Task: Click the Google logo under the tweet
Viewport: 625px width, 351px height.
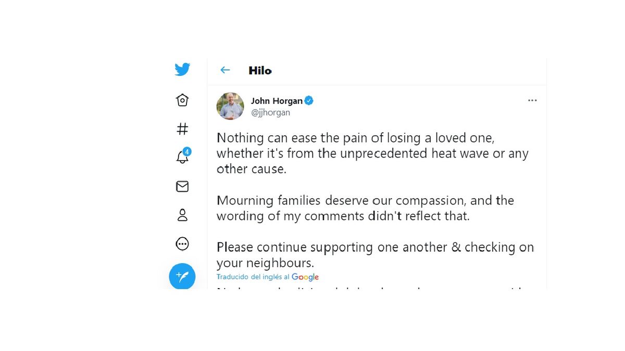Action: click(305, 277)
